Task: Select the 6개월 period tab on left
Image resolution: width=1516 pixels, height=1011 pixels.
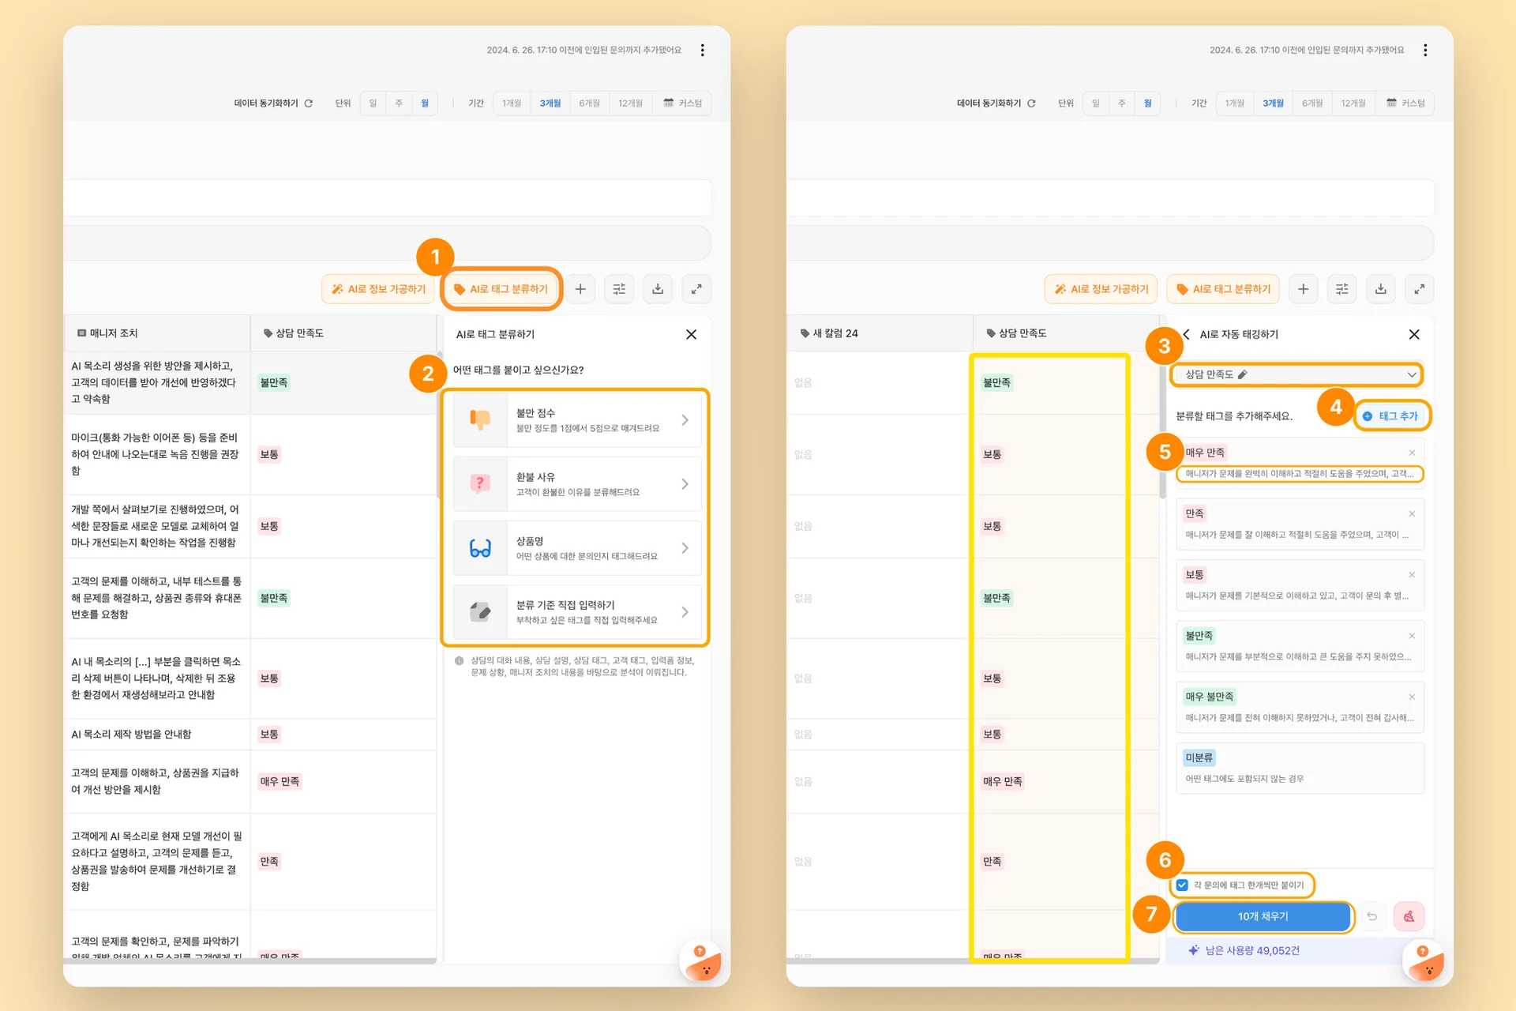Action: coord(589,103)
